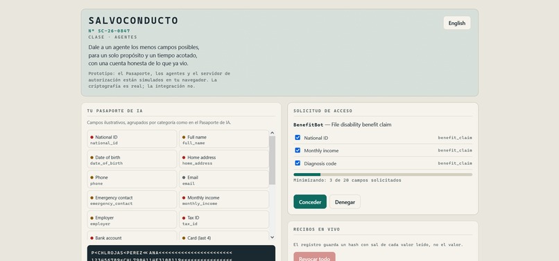Select the Emergency contact field card
The width and height of the screenshot is (559, 261).
coord(132,199)
